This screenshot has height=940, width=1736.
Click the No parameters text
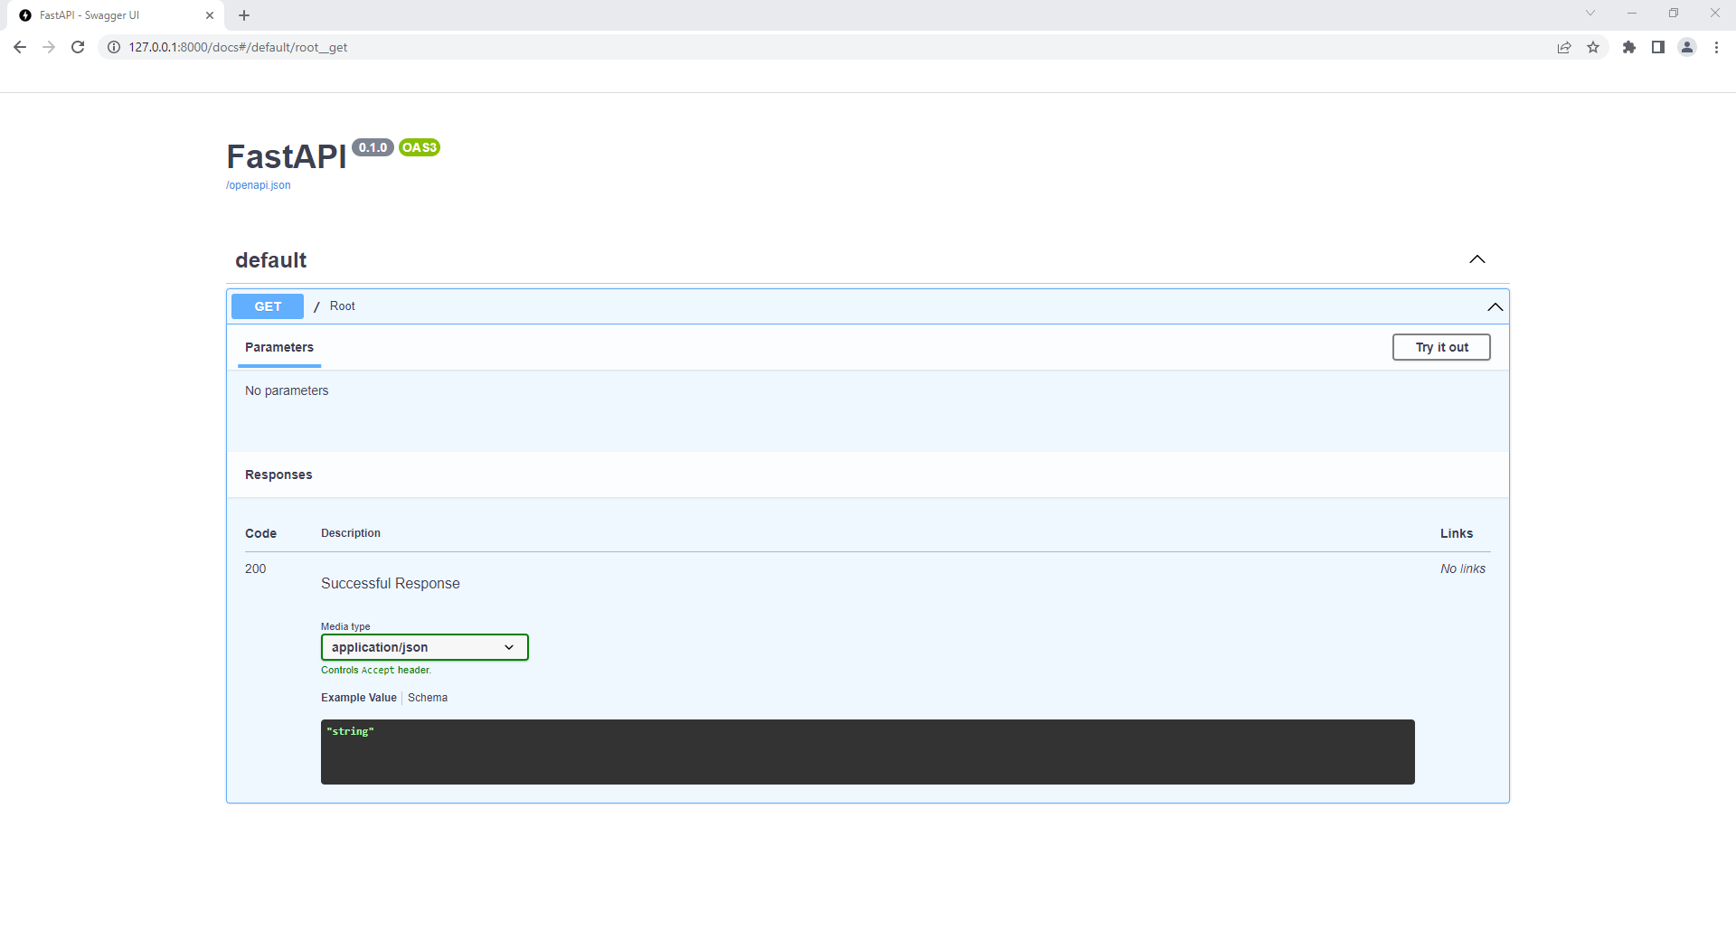[x=287, y=390]
